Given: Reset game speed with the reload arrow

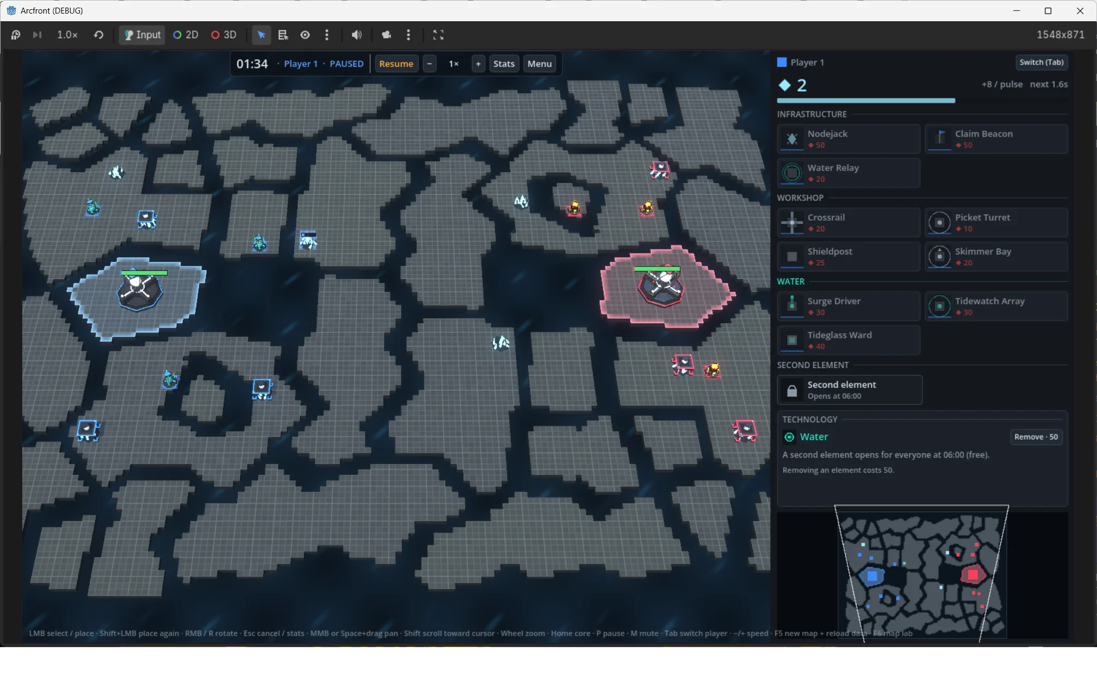Looking at the screenshot, I should click(98, 35).
